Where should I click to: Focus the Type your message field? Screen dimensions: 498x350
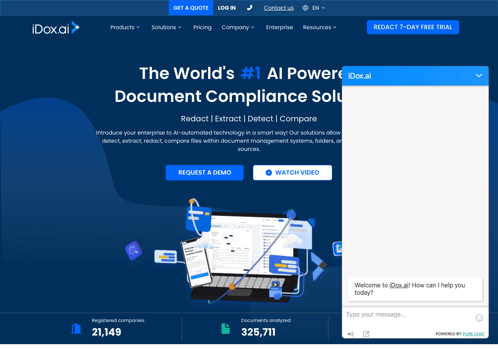(409, 314)
